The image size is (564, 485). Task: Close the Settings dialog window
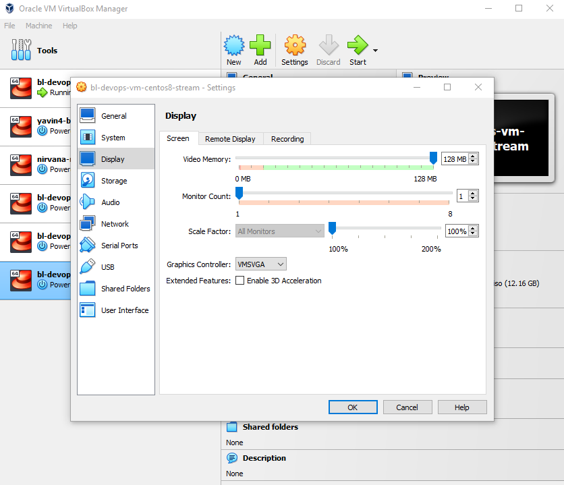(478, 87)
